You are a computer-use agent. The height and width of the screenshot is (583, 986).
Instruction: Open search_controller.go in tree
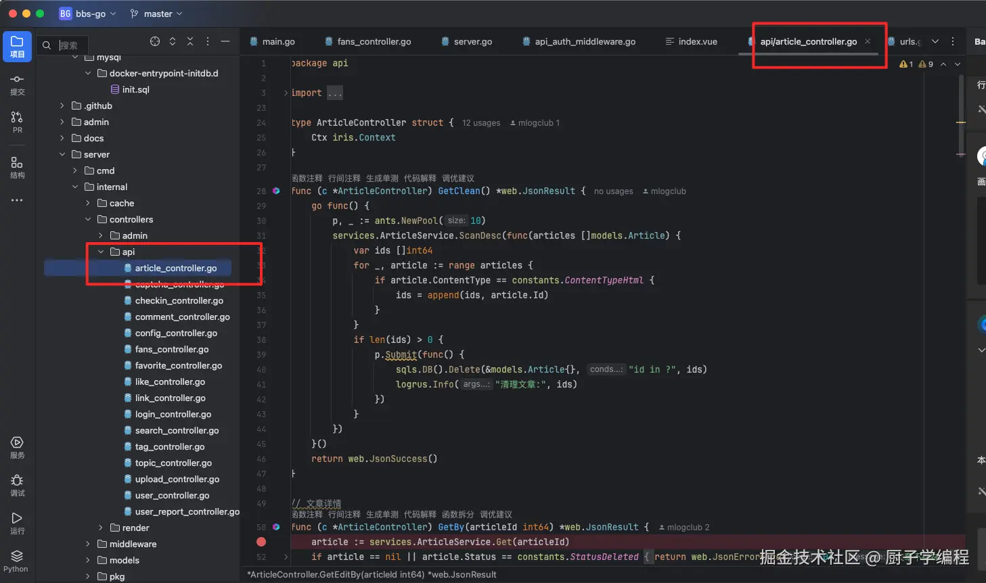coord(172,430)
